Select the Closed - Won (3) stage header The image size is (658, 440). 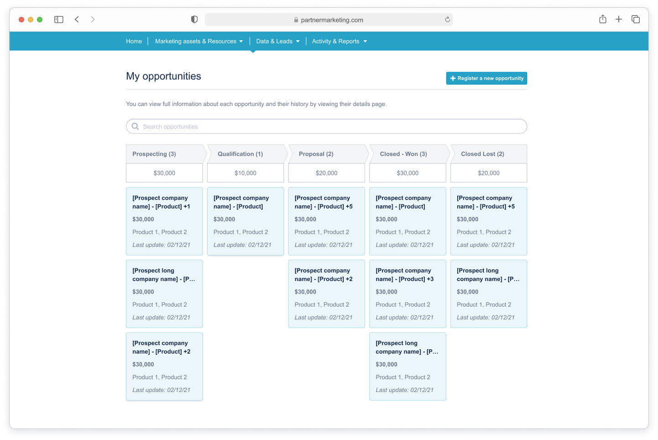point(403,154)
